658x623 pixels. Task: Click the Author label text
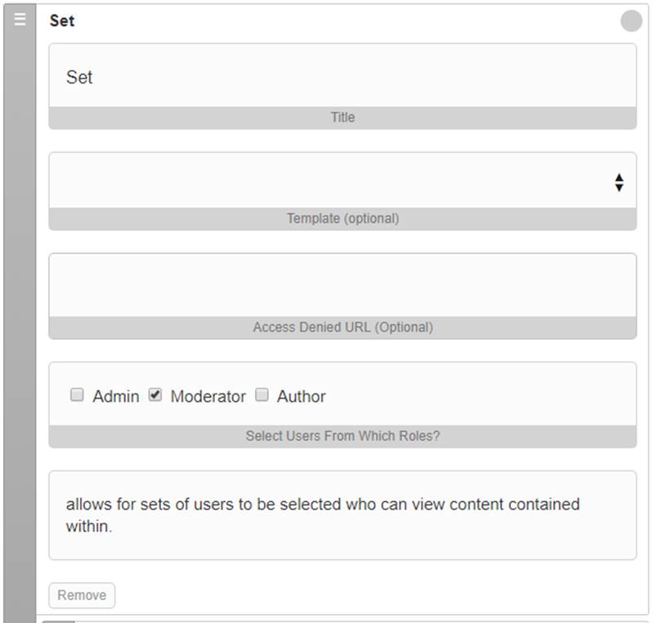[x=302, y=396]
